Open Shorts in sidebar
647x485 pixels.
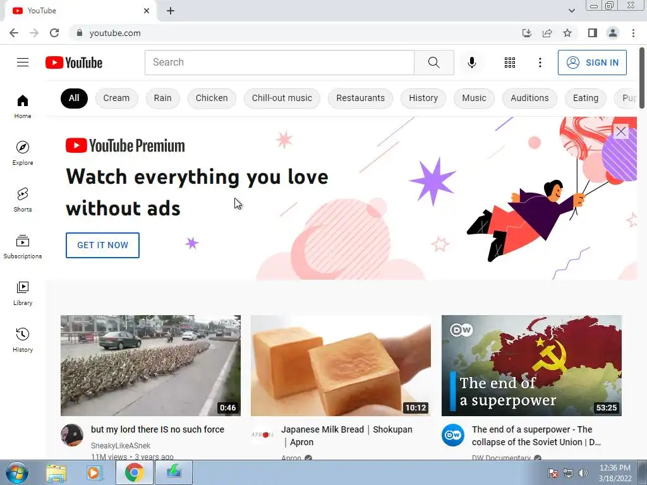23,200
